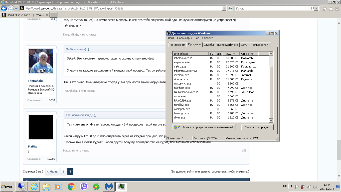The width and height of the screenshot is (341, 192).
Task: Open the search provider dropdown arrow
Action: click(x=317, y=8)
